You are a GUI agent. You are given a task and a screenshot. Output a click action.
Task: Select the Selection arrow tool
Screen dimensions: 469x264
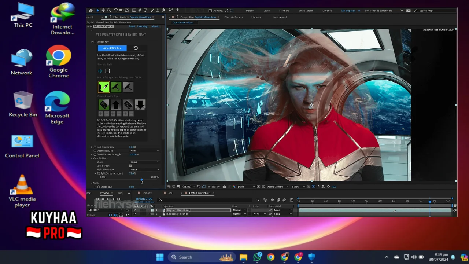pyautogui.click(x=97, y=10)
